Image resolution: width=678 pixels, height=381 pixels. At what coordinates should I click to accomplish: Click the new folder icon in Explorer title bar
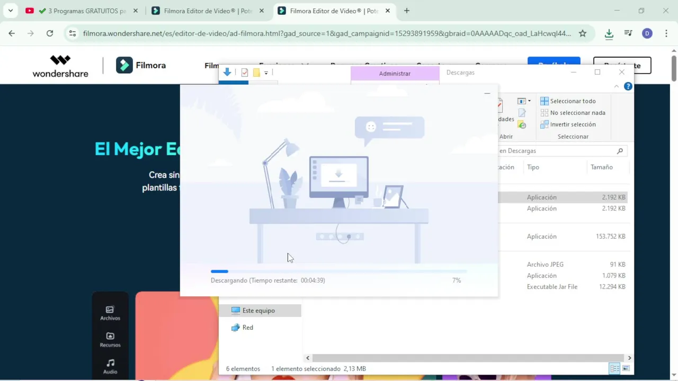tap(256, 72)
